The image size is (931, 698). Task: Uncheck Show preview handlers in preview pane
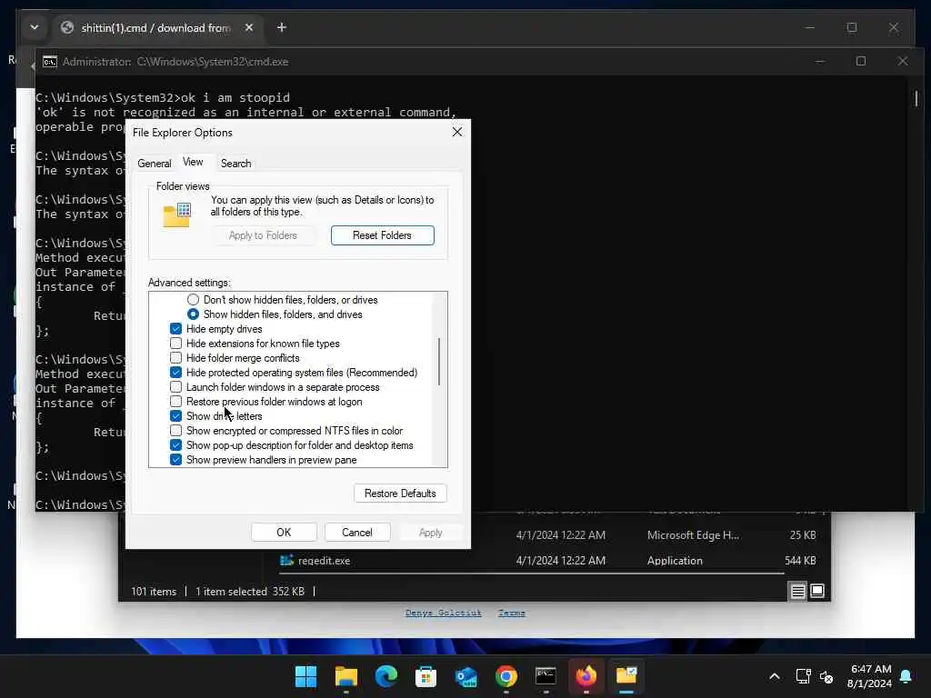click(175, 459)
